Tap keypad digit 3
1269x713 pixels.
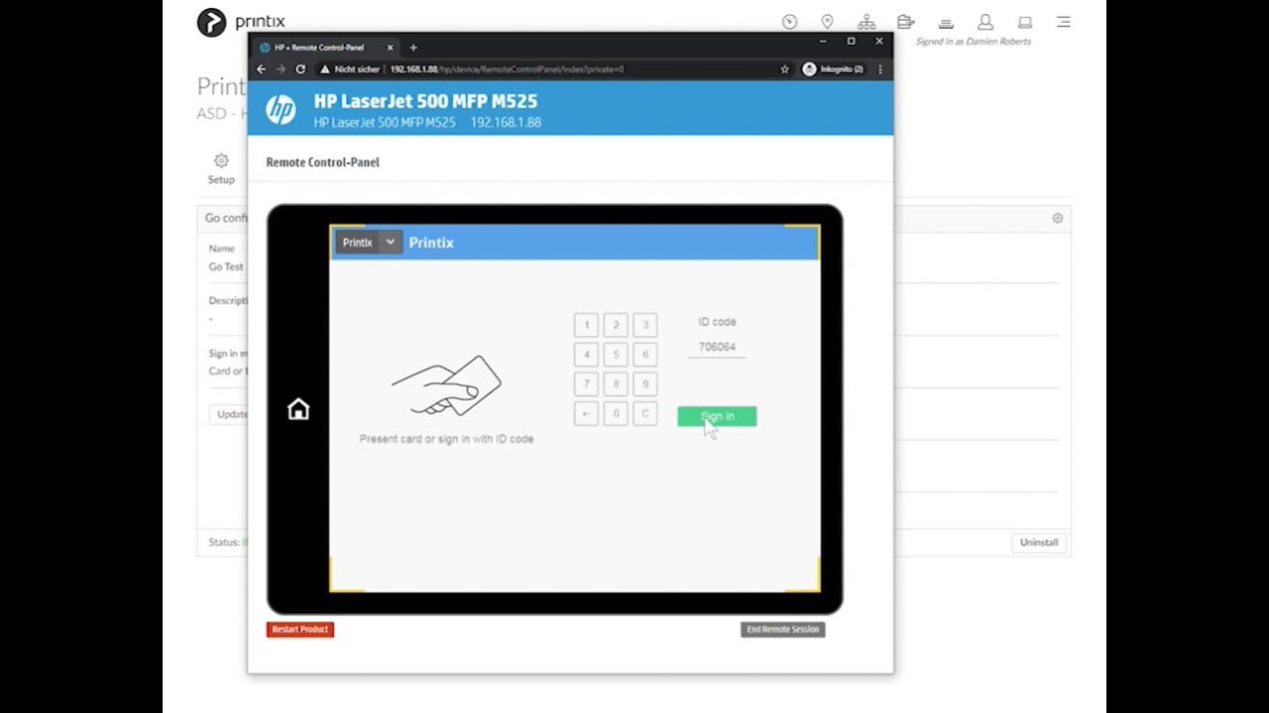point(645,325)
